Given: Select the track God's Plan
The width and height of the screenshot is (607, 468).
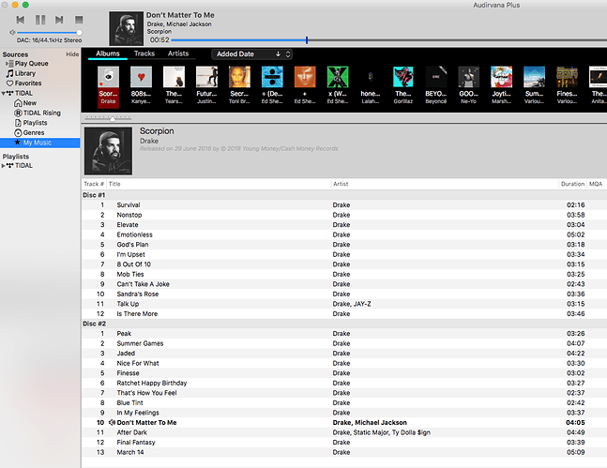Looking at the screenshot, I should click(x=344, y=245).
